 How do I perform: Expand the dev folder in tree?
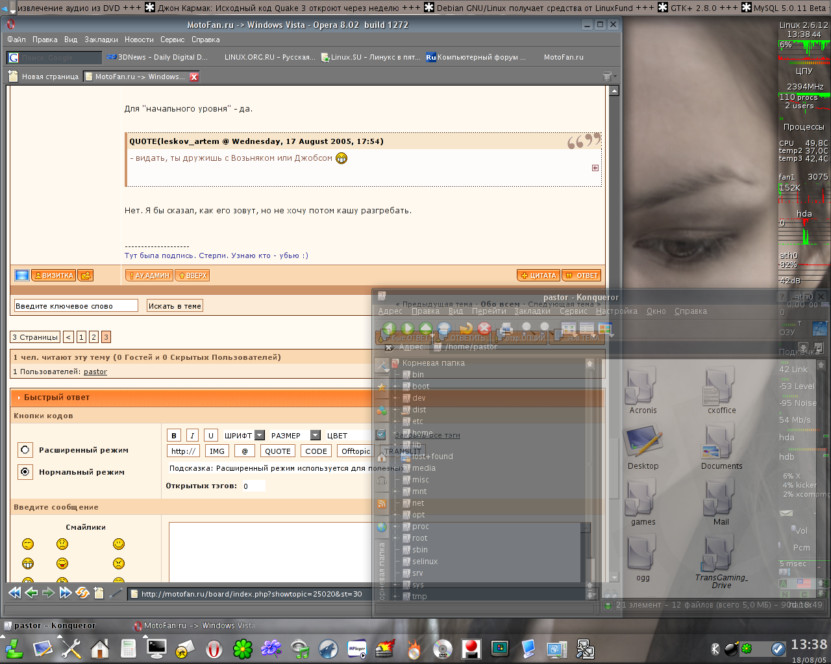point(395,398)
